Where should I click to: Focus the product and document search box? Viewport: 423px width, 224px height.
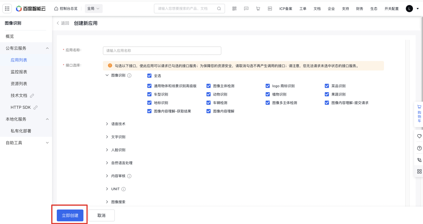(189, 9)
